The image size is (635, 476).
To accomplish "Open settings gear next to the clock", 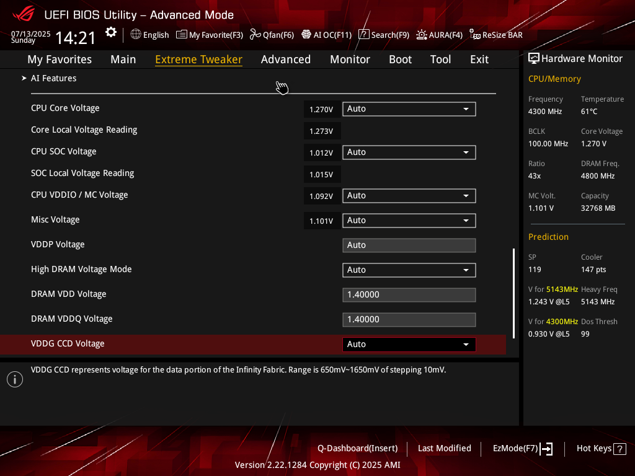I will pyautogui.click(x=111, y=32).
